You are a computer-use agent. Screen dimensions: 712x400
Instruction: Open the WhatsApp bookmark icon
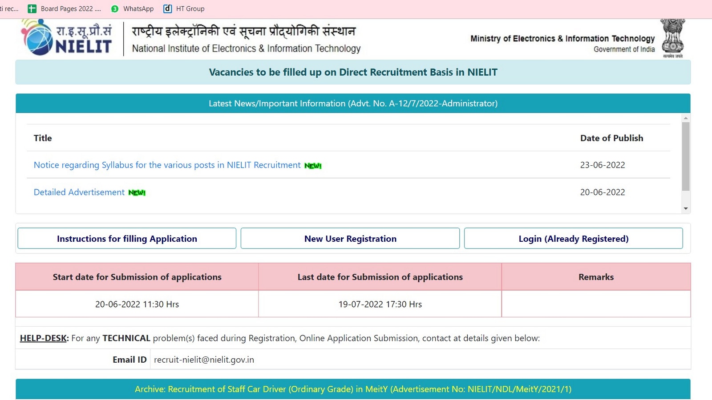pyautogui.click(x=115, y=8)
